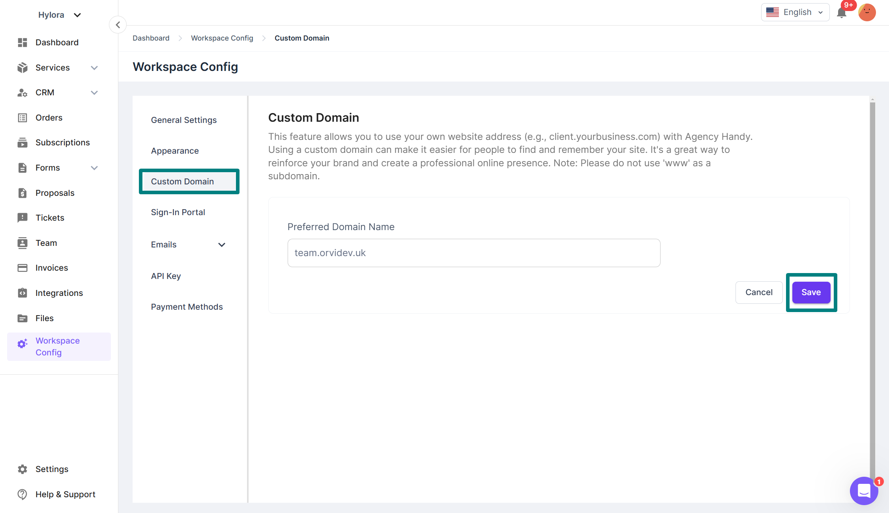Select the Sign-In Portal tab
The width and height of the screenshot is (889, 513).
(178, 212)
